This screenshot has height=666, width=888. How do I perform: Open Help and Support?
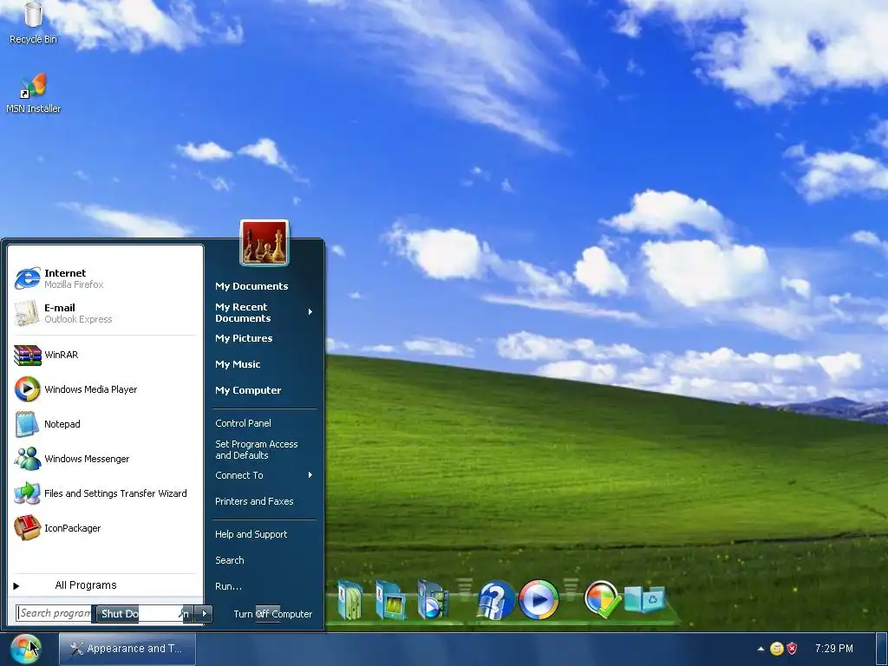tap(251, 534)
